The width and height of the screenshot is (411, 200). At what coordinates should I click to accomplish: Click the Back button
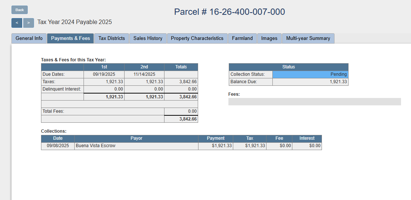20,10
